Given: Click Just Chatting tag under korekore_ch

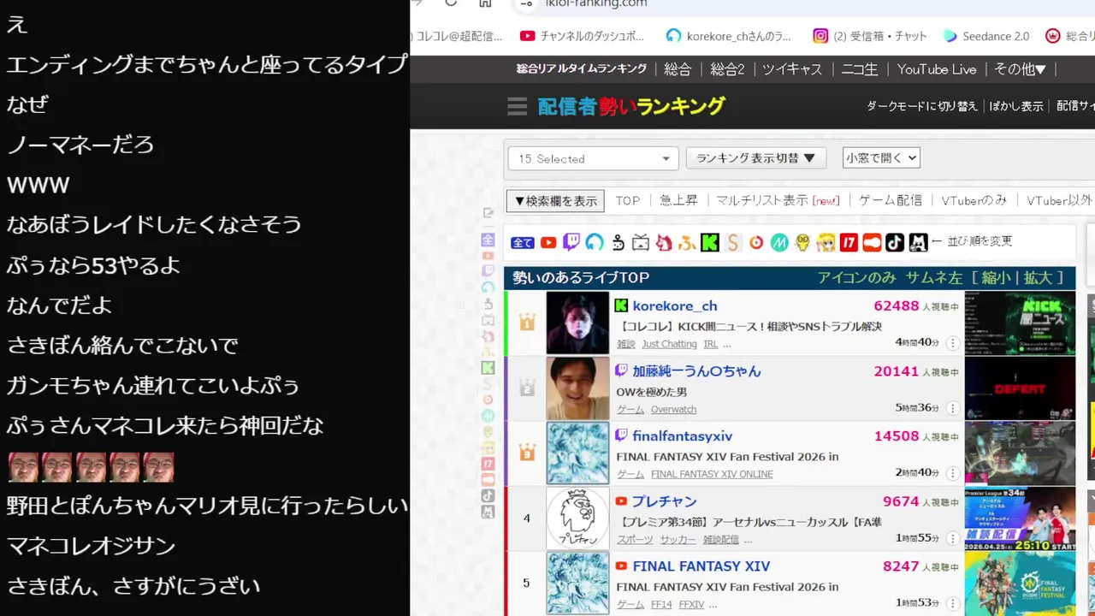Looking at the screenshot, I should click(669, 344).
